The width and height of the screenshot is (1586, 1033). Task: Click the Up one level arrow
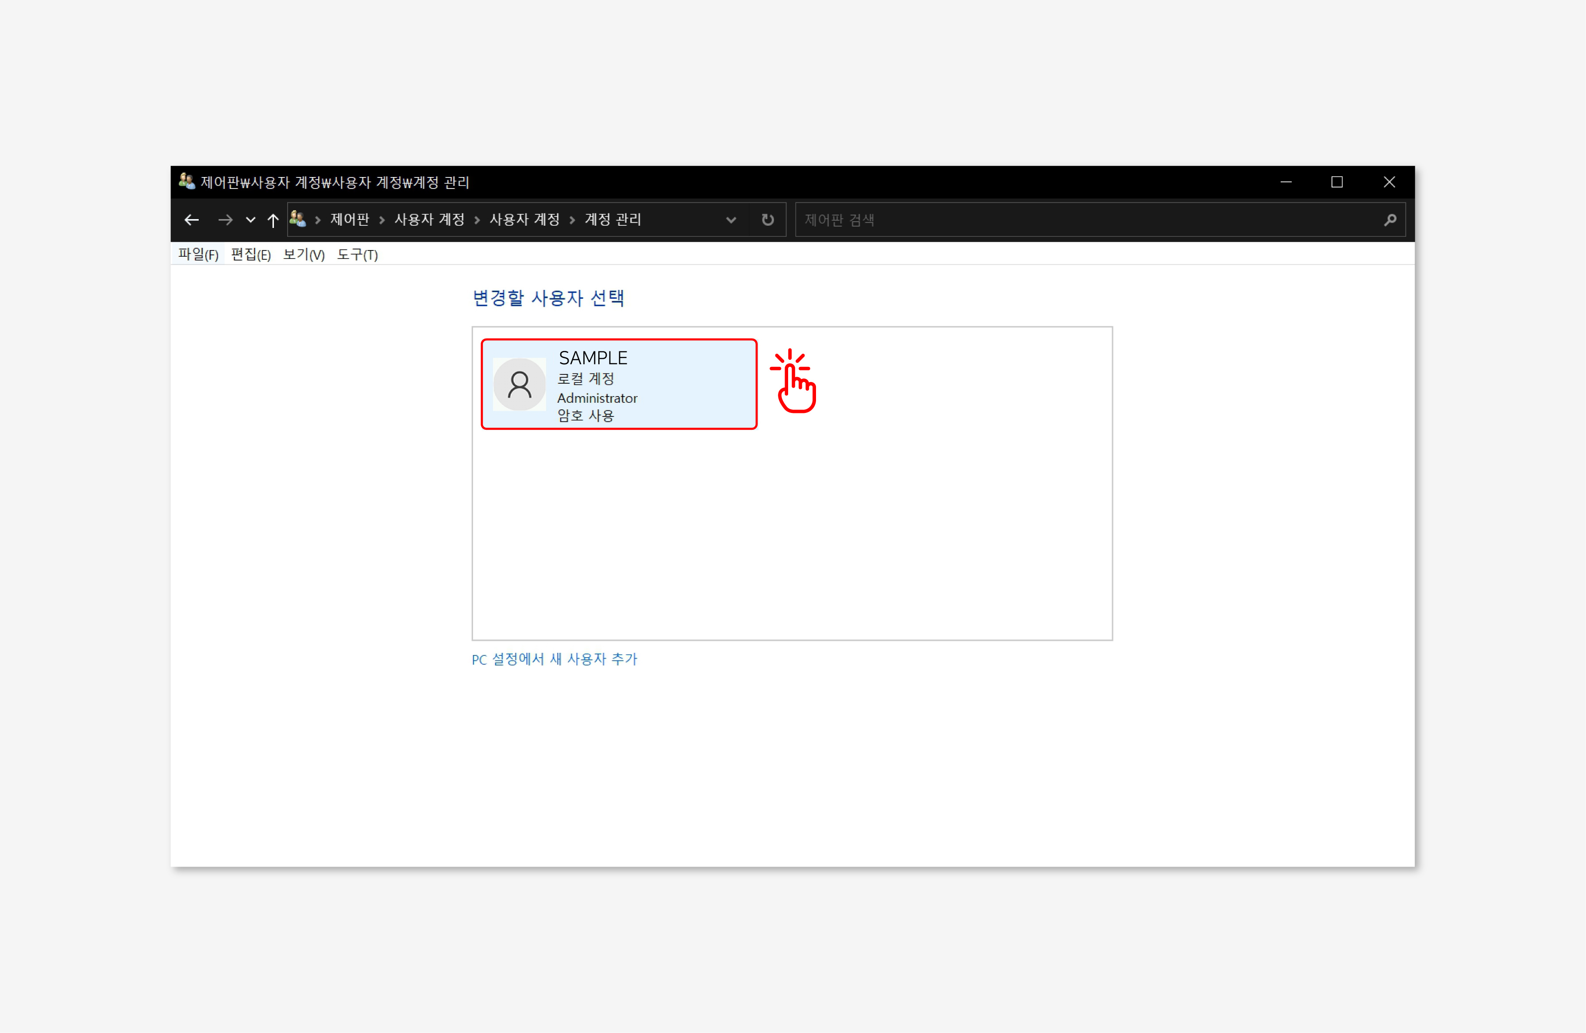point(273,220)
